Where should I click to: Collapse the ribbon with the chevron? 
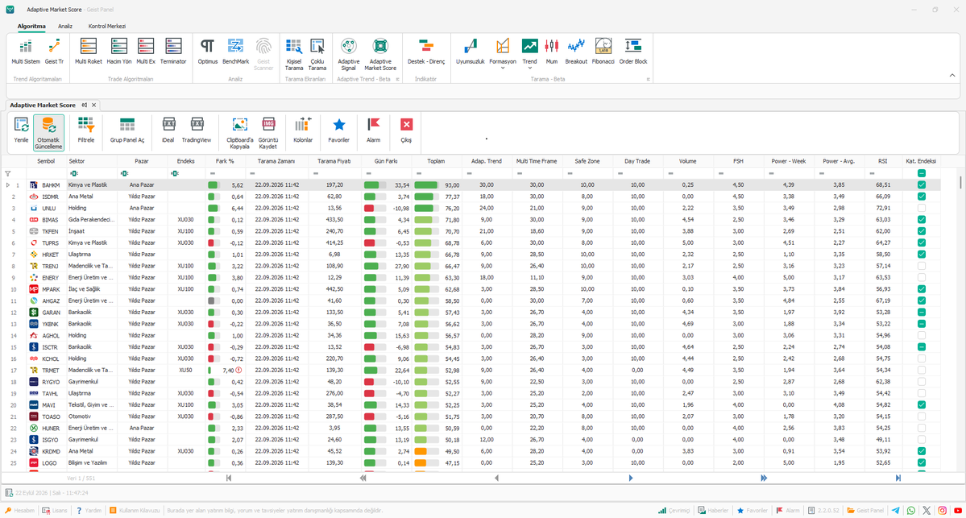click(x=952, y=75)
